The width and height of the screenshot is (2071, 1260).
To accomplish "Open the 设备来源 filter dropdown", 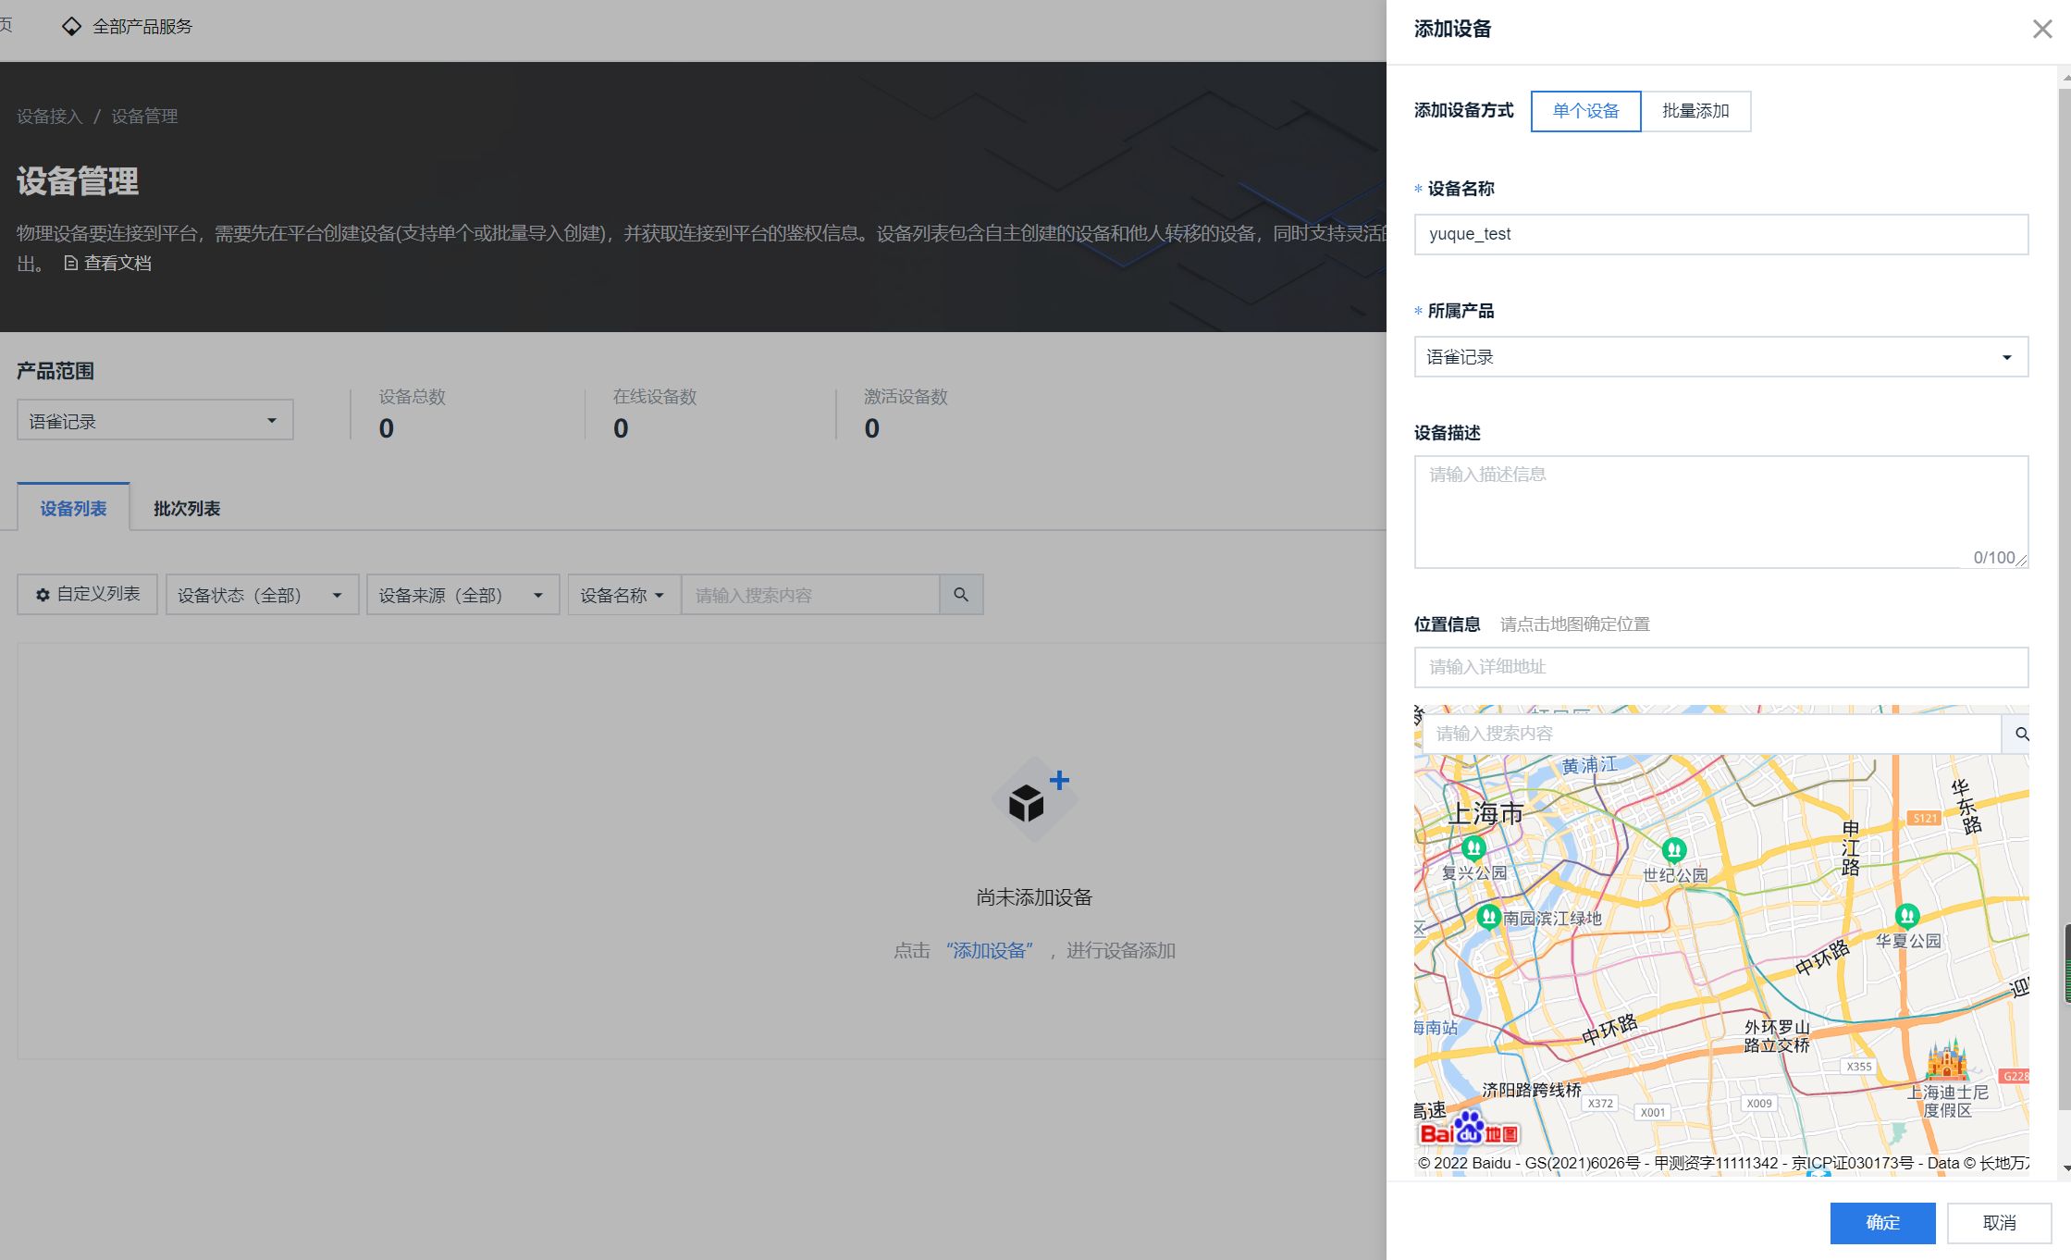I will [462, 595].
